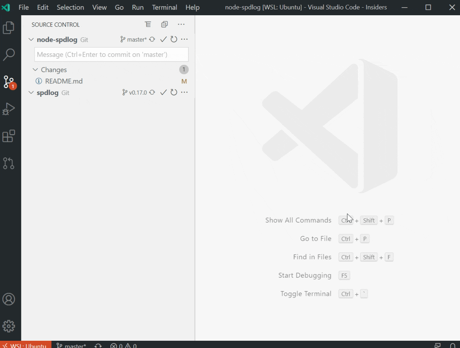
Task: Refresh the node-spdlog repository
Action: [x=174, y=39]
